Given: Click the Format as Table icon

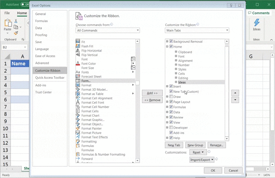Looking at the screenshot, I should [78, 94].
